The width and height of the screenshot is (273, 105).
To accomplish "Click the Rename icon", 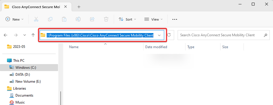I will pyautogui.click(x=78, y=19).
